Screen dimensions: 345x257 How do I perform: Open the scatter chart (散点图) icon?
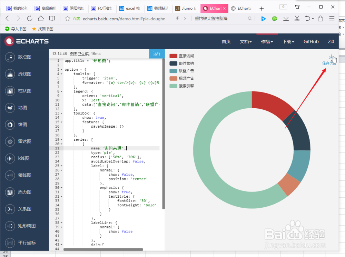point(10,57)
